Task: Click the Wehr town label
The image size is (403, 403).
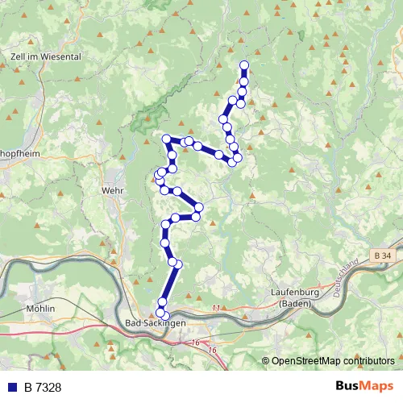Action: 112,191
